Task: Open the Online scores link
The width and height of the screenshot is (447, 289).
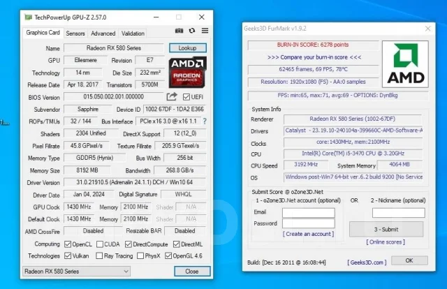Action: (x=386, y=242)
